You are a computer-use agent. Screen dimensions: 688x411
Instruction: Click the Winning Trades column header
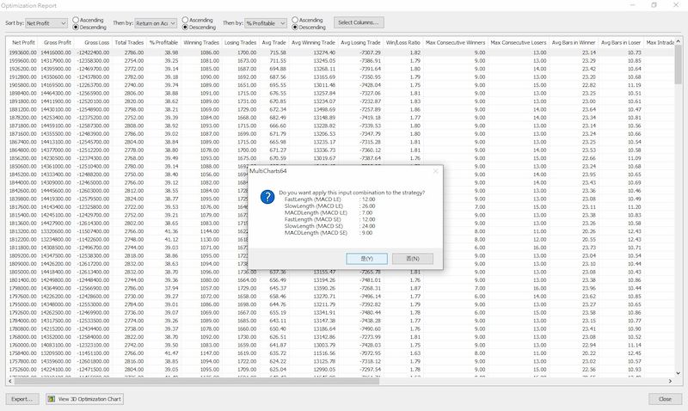[200, 42]
